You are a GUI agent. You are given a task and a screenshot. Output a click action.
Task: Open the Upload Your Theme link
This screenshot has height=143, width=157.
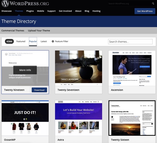(39, 30)
